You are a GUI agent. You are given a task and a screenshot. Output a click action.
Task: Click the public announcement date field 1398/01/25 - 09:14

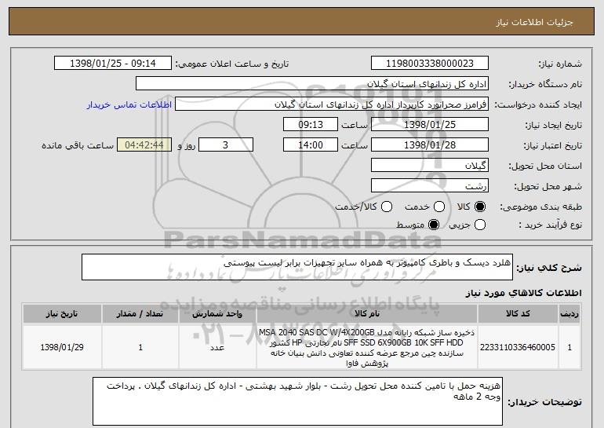pos(113,64)
